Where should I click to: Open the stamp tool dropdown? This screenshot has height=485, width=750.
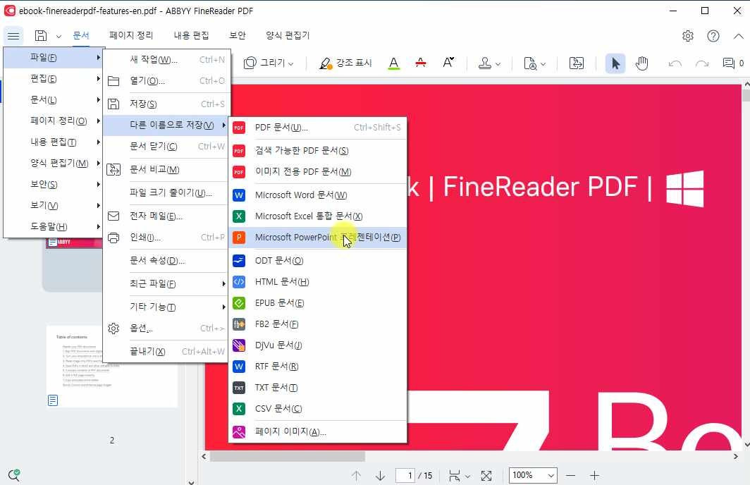489,63
